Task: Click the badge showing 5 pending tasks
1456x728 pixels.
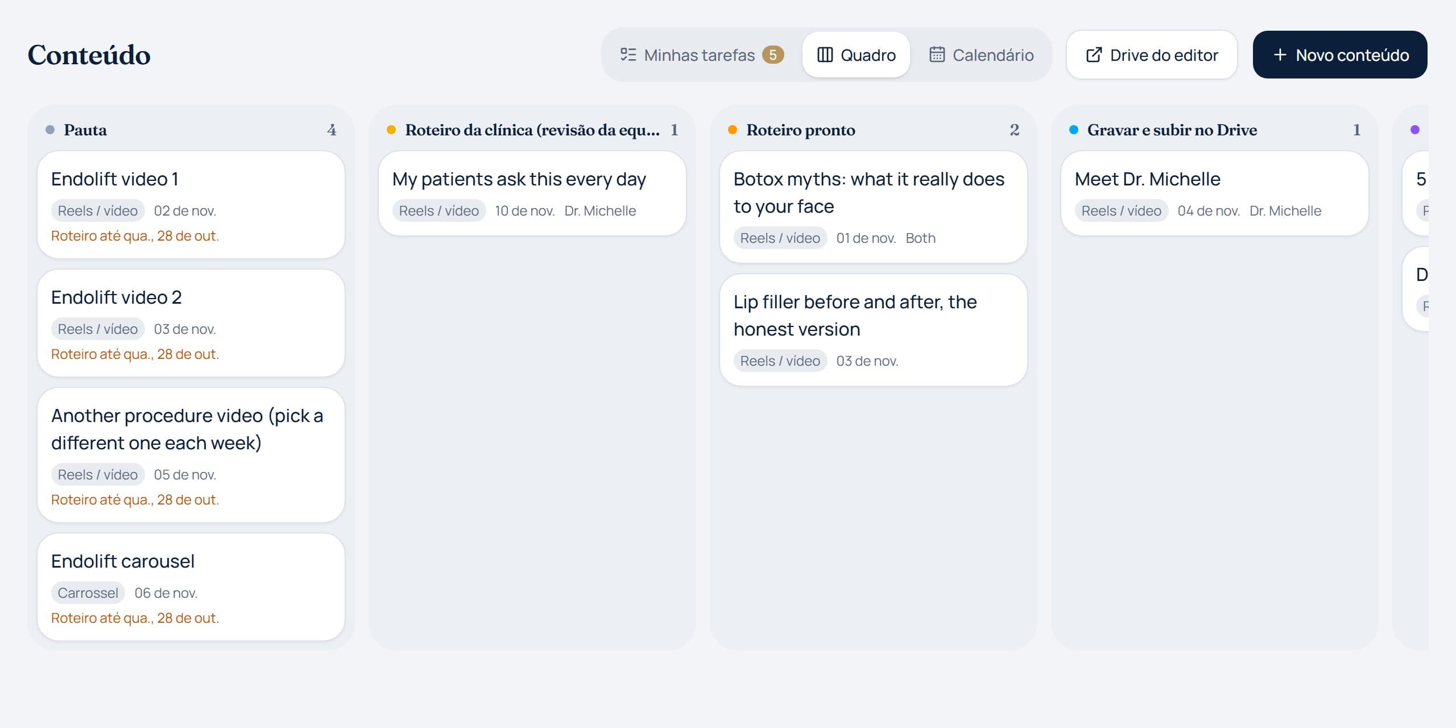Action: [x=773, y=55]
